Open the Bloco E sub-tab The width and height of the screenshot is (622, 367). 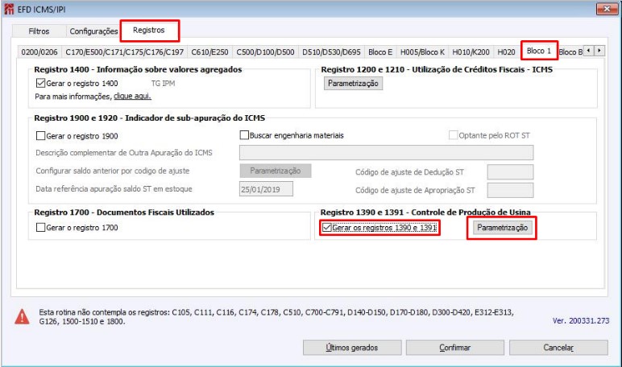380,52
